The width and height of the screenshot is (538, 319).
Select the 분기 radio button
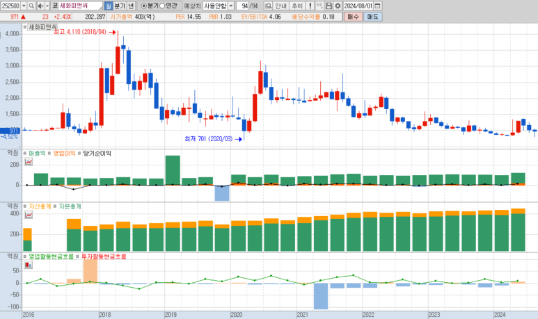(x=144, y=6)
